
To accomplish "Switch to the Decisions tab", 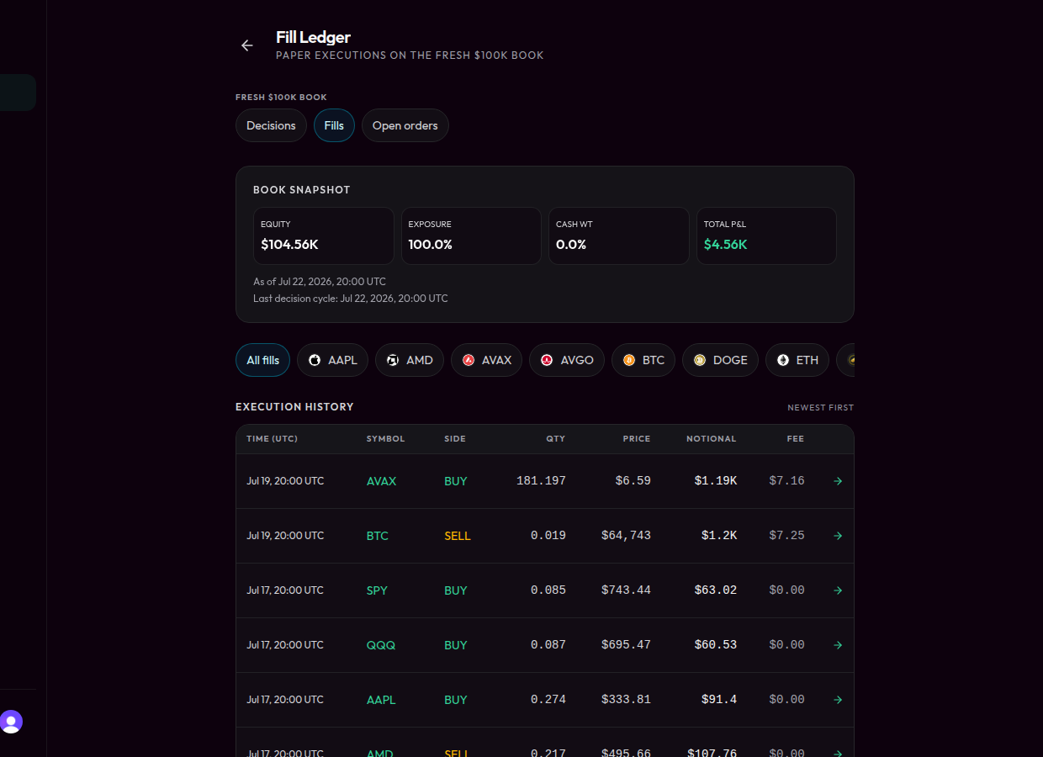I will coord(271,125).
